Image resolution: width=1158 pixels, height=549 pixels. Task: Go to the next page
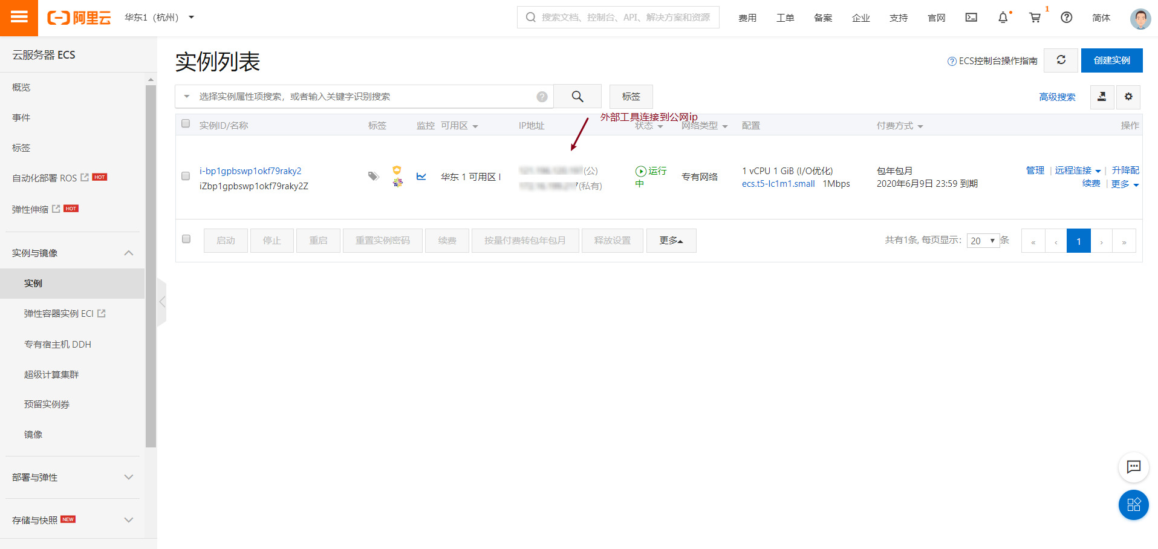click(1102, 241)
